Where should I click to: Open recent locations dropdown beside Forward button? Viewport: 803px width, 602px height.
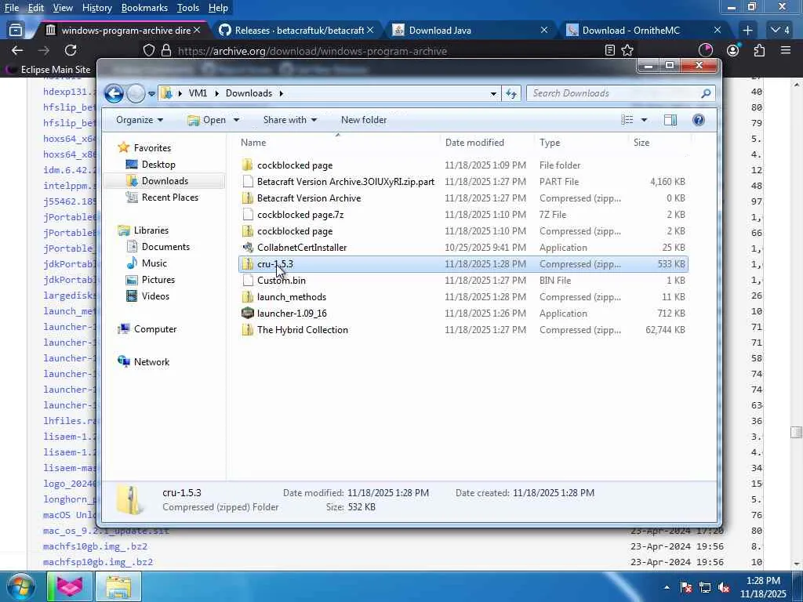click(151, 94)
